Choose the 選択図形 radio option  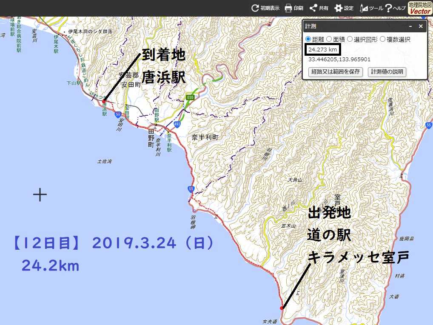(x=350, y=39)
